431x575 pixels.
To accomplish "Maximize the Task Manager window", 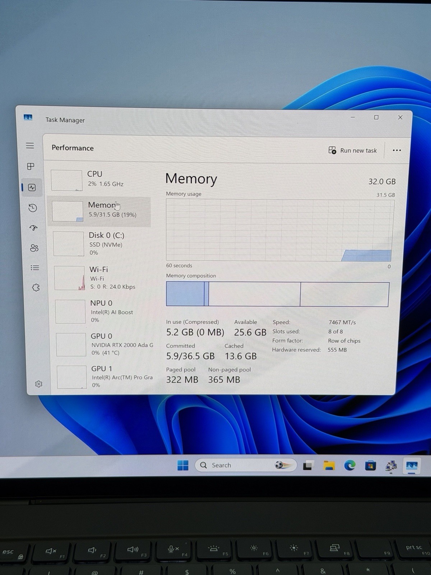I will point(376,117).
